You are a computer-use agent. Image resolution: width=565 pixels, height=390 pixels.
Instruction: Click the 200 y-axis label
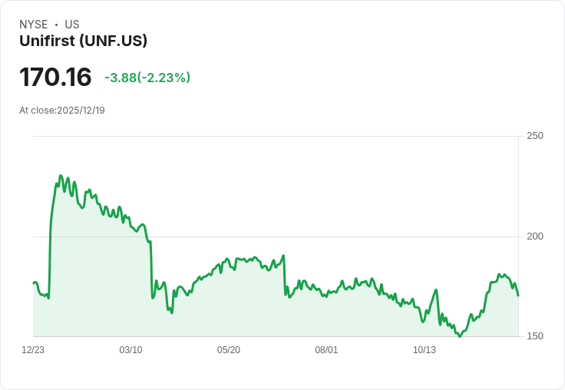tap(534, 236)
